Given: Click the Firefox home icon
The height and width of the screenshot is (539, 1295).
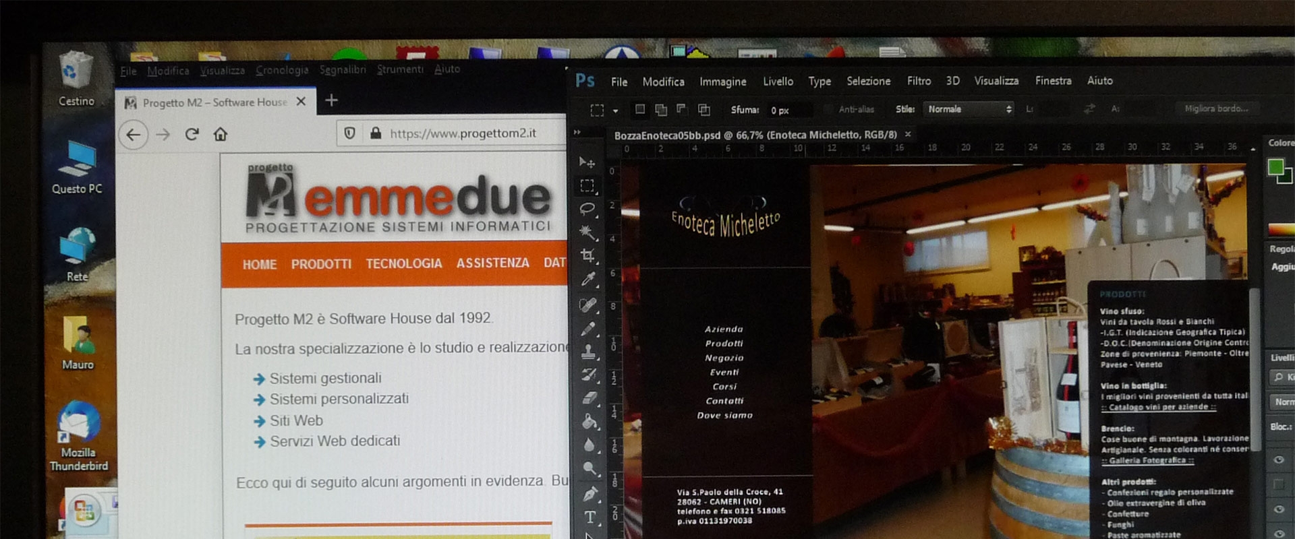Looking at the screenshot, I should [220, 134].
